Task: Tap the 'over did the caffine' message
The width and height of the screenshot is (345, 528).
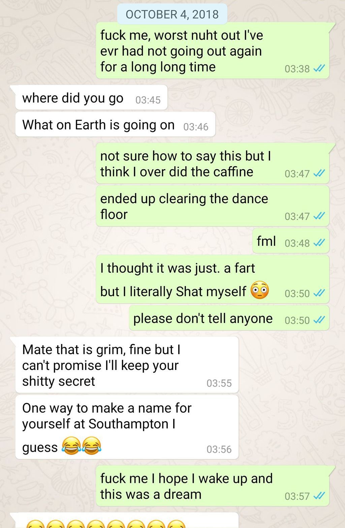Action: click(213, 164)
